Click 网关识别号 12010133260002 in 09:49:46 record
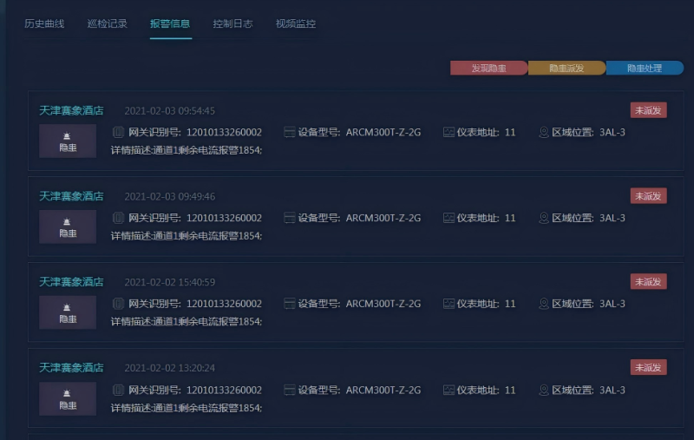Screen dimensions: 694x440 pyautogui.click(x=194, y=218)
